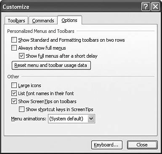This screenshot has height=154, width=162.
Task: Click the (System default) combo box text
Action: click(66, 119)
